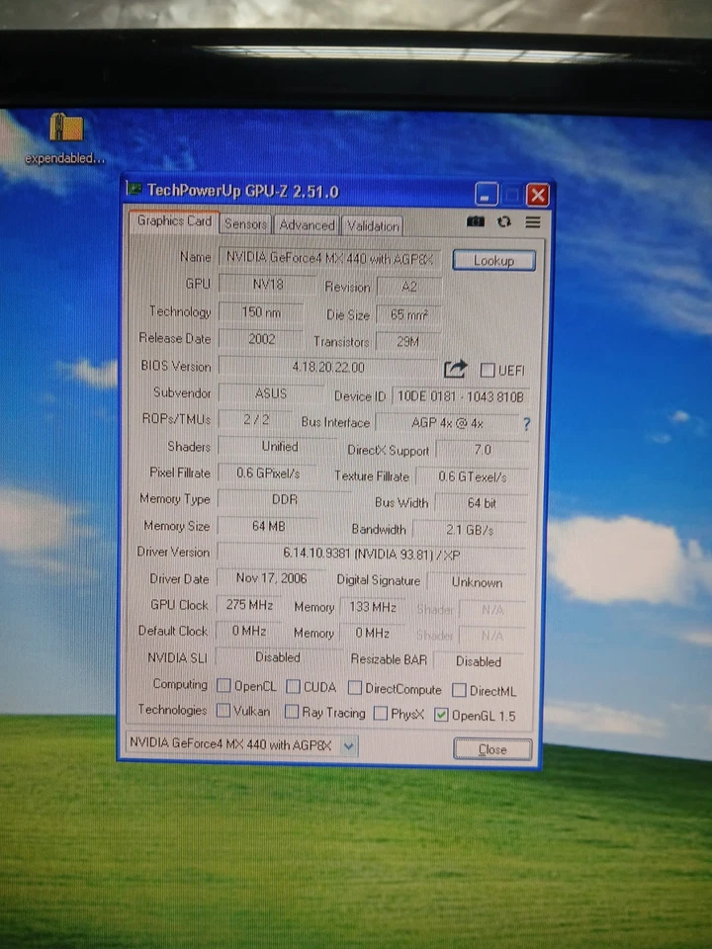This screenshot has width=712, height=949.
Task: Click the Shaders value Unified
Action: click(279, 447)
